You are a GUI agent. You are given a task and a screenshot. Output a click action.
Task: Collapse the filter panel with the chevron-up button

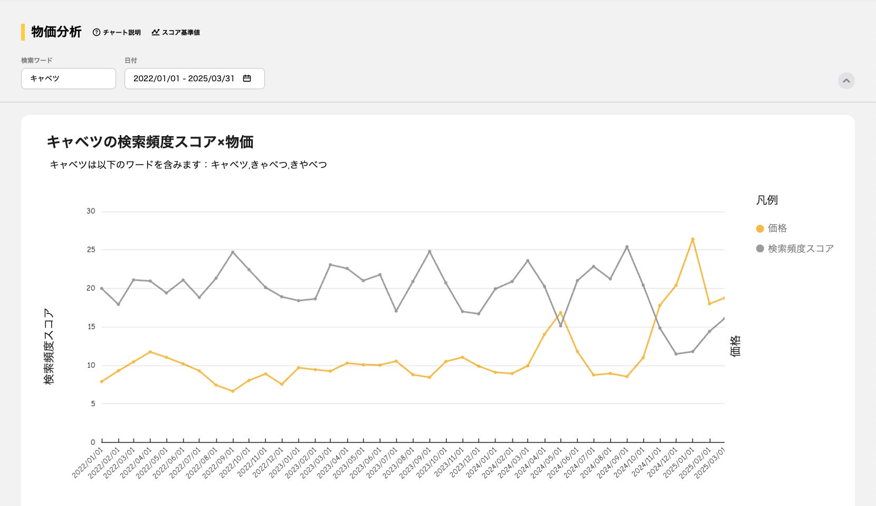(846, 81)
